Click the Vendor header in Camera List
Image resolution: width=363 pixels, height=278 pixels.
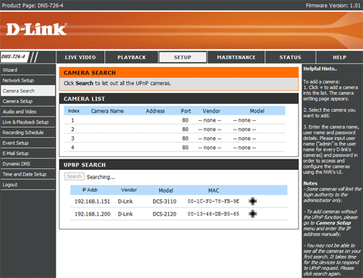tap(211, 111)
